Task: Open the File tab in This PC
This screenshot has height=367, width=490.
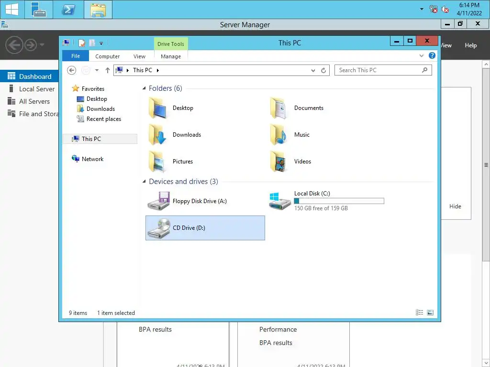Action: coord(76,56)
